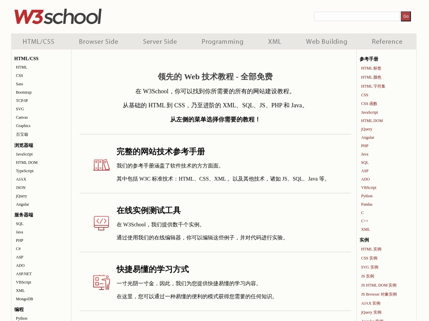Open the 百宝箱 link
The height and width of the screenshot is (321, 429).
click(22, 134)
